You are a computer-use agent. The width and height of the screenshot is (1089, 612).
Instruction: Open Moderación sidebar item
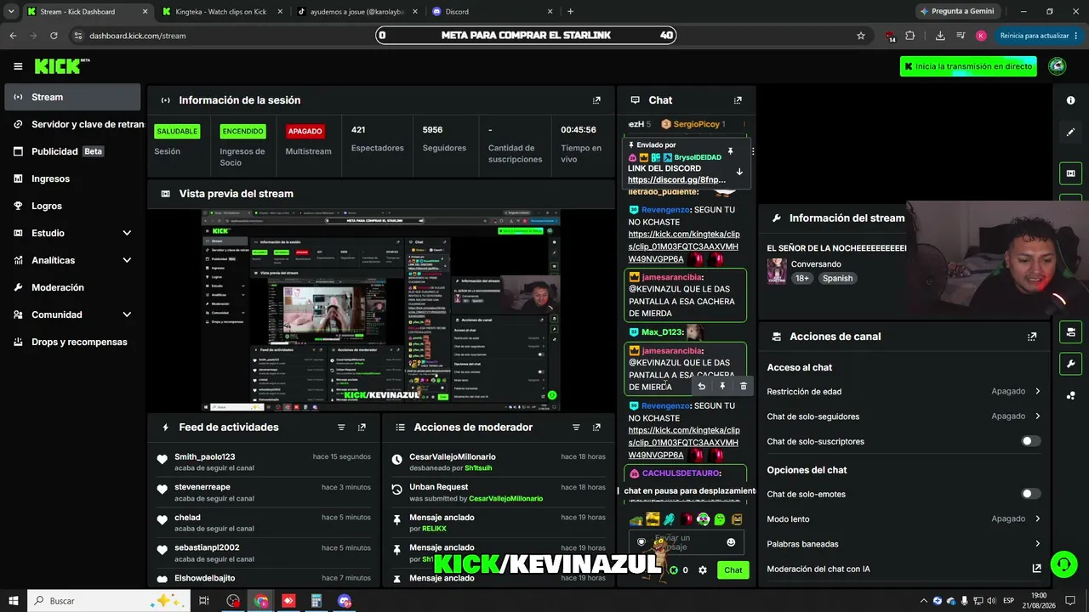pyautogui.click(x=72, y=287)
